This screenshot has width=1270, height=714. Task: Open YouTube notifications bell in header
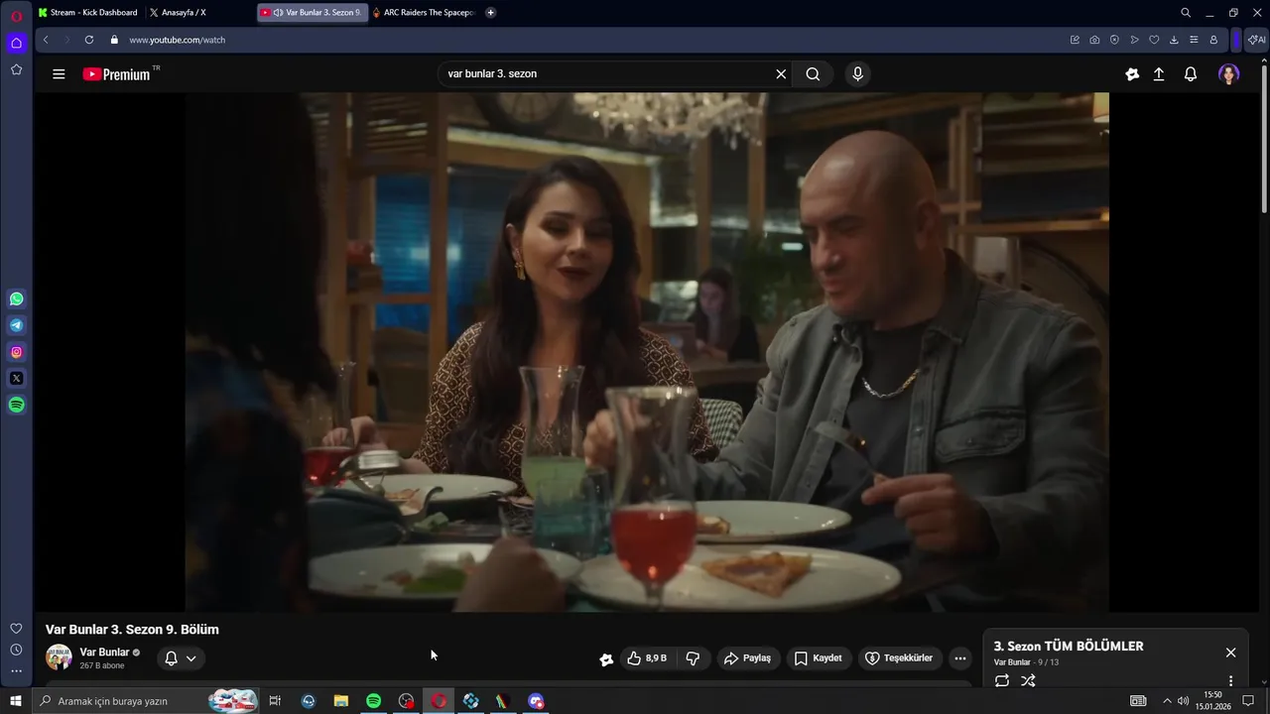click(x=1191, y=74)
